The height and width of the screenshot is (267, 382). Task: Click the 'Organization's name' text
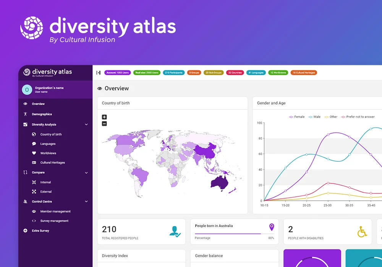pos(49,88)
